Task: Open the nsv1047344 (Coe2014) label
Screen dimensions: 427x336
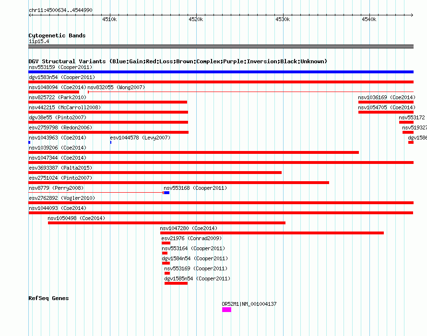Action: (58, 158)
